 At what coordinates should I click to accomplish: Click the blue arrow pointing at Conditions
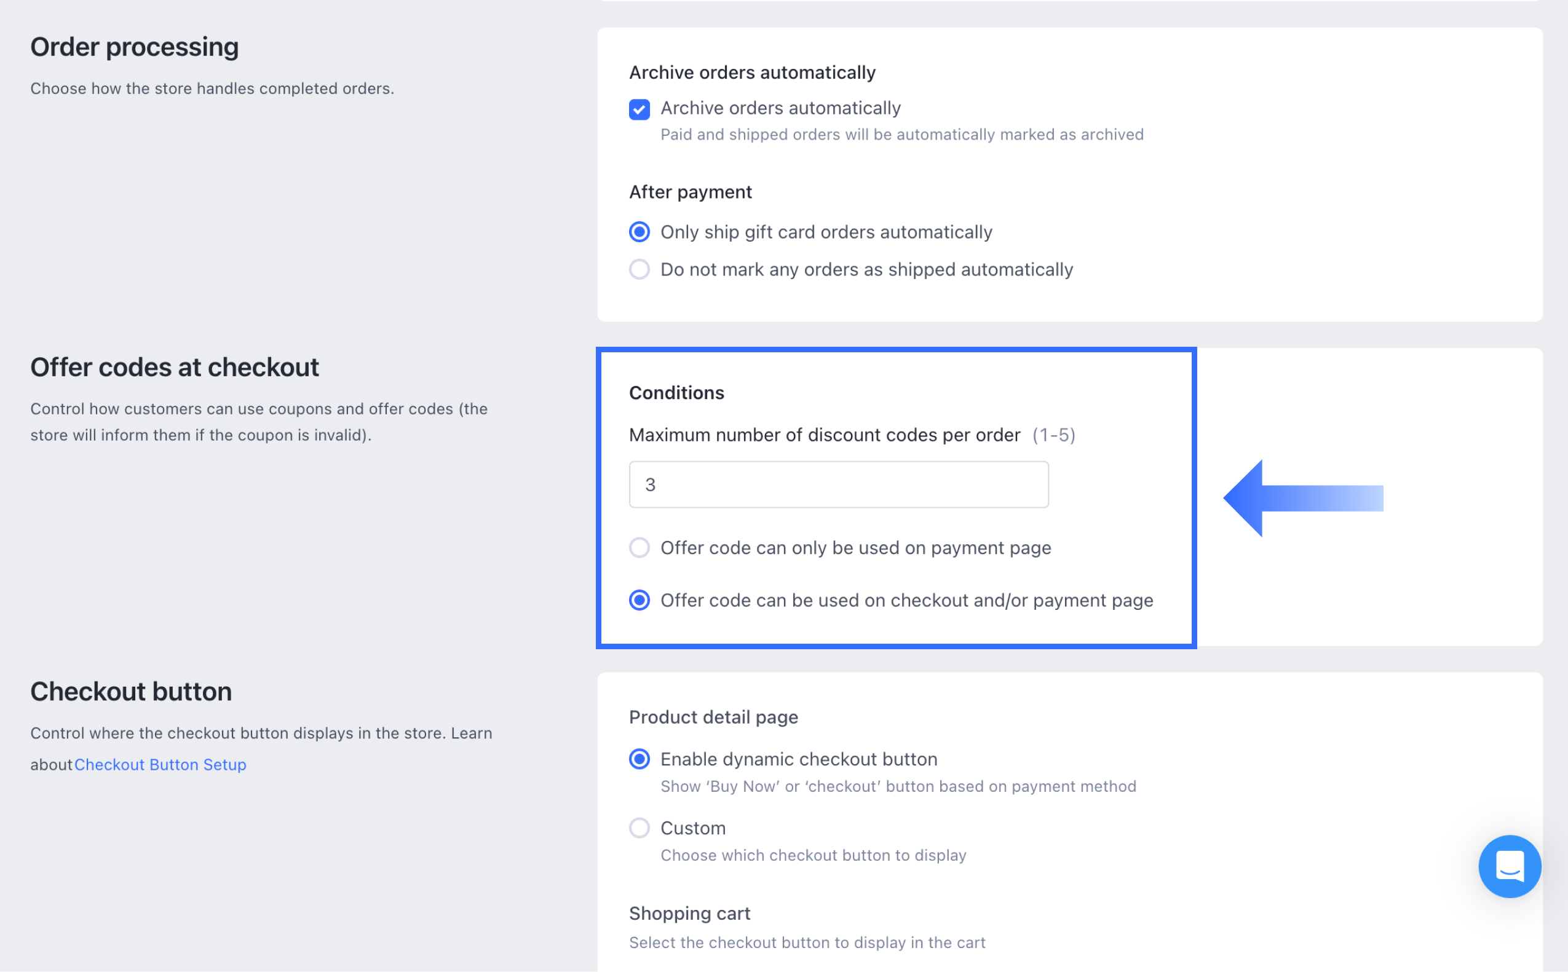(x=1302, y=498)
